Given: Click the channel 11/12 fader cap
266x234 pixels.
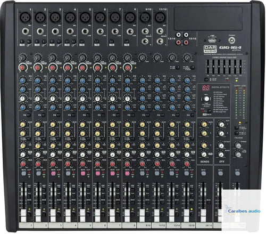Looking at the screenshot, I should [x=156, y=215].
